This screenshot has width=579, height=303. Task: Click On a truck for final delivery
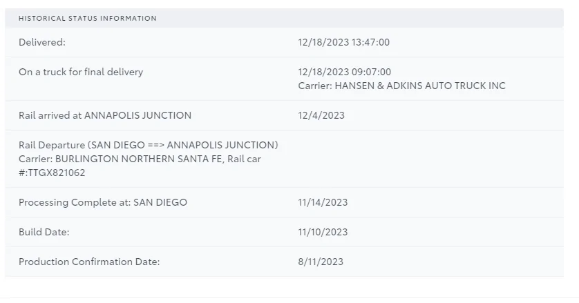pos(81,72)
